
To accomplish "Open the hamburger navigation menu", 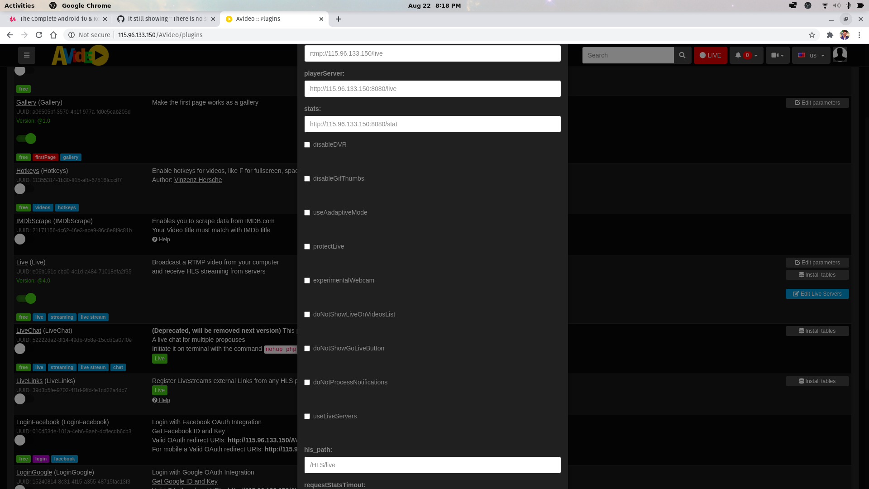I will [x=26, y=55].
